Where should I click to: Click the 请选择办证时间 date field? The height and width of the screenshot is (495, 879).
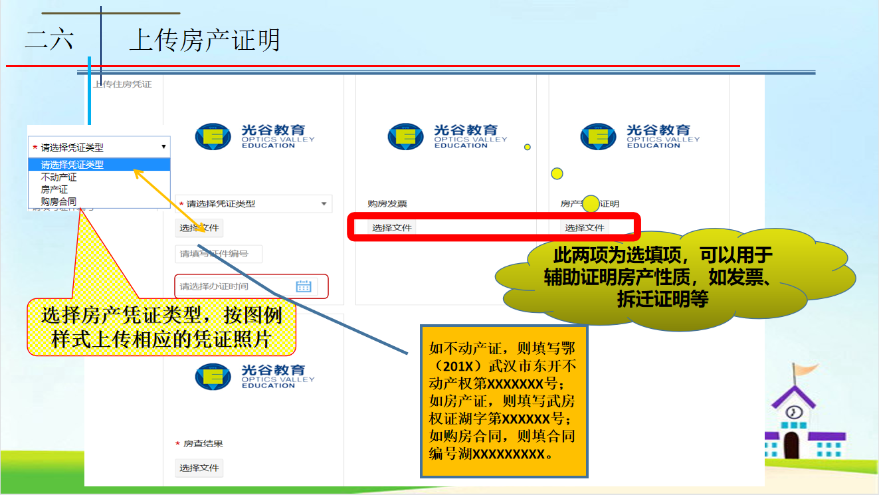coord(233,286)
